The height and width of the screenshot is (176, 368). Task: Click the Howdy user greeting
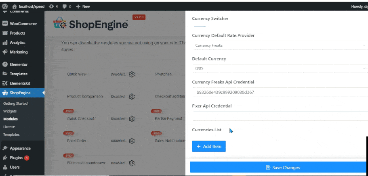coord(360,6)
